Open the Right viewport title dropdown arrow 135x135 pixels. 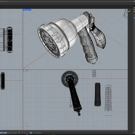click(27, 71)
